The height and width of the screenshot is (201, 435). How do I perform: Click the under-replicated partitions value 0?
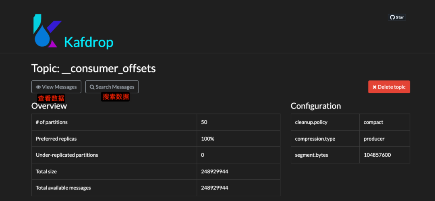[x=203, y=155]
